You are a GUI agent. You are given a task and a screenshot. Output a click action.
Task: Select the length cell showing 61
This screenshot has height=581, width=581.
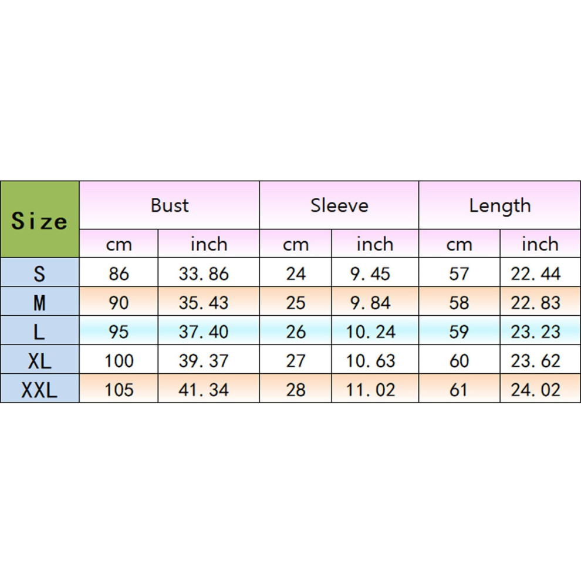pyautogui.click(x=460, y=389)
